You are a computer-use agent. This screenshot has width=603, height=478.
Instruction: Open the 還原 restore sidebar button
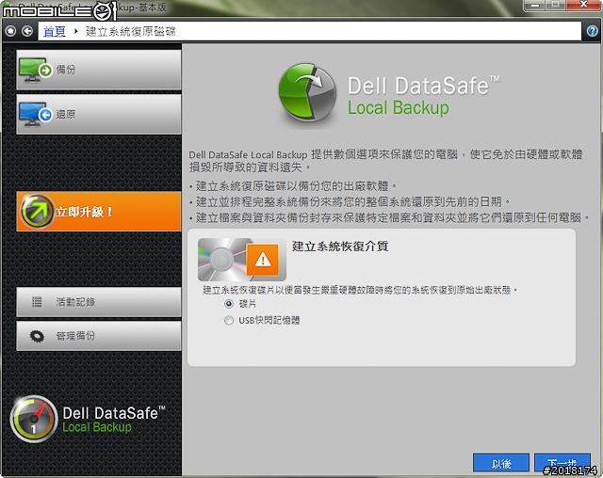pyautogui.click(x=98, y=114)
